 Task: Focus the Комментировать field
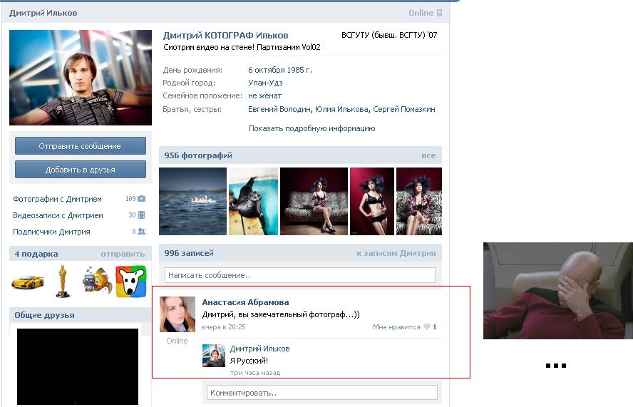(322, 393)
